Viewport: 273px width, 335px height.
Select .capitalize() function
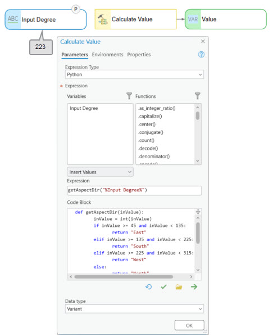pyautogui.click(x=150, y=117)
